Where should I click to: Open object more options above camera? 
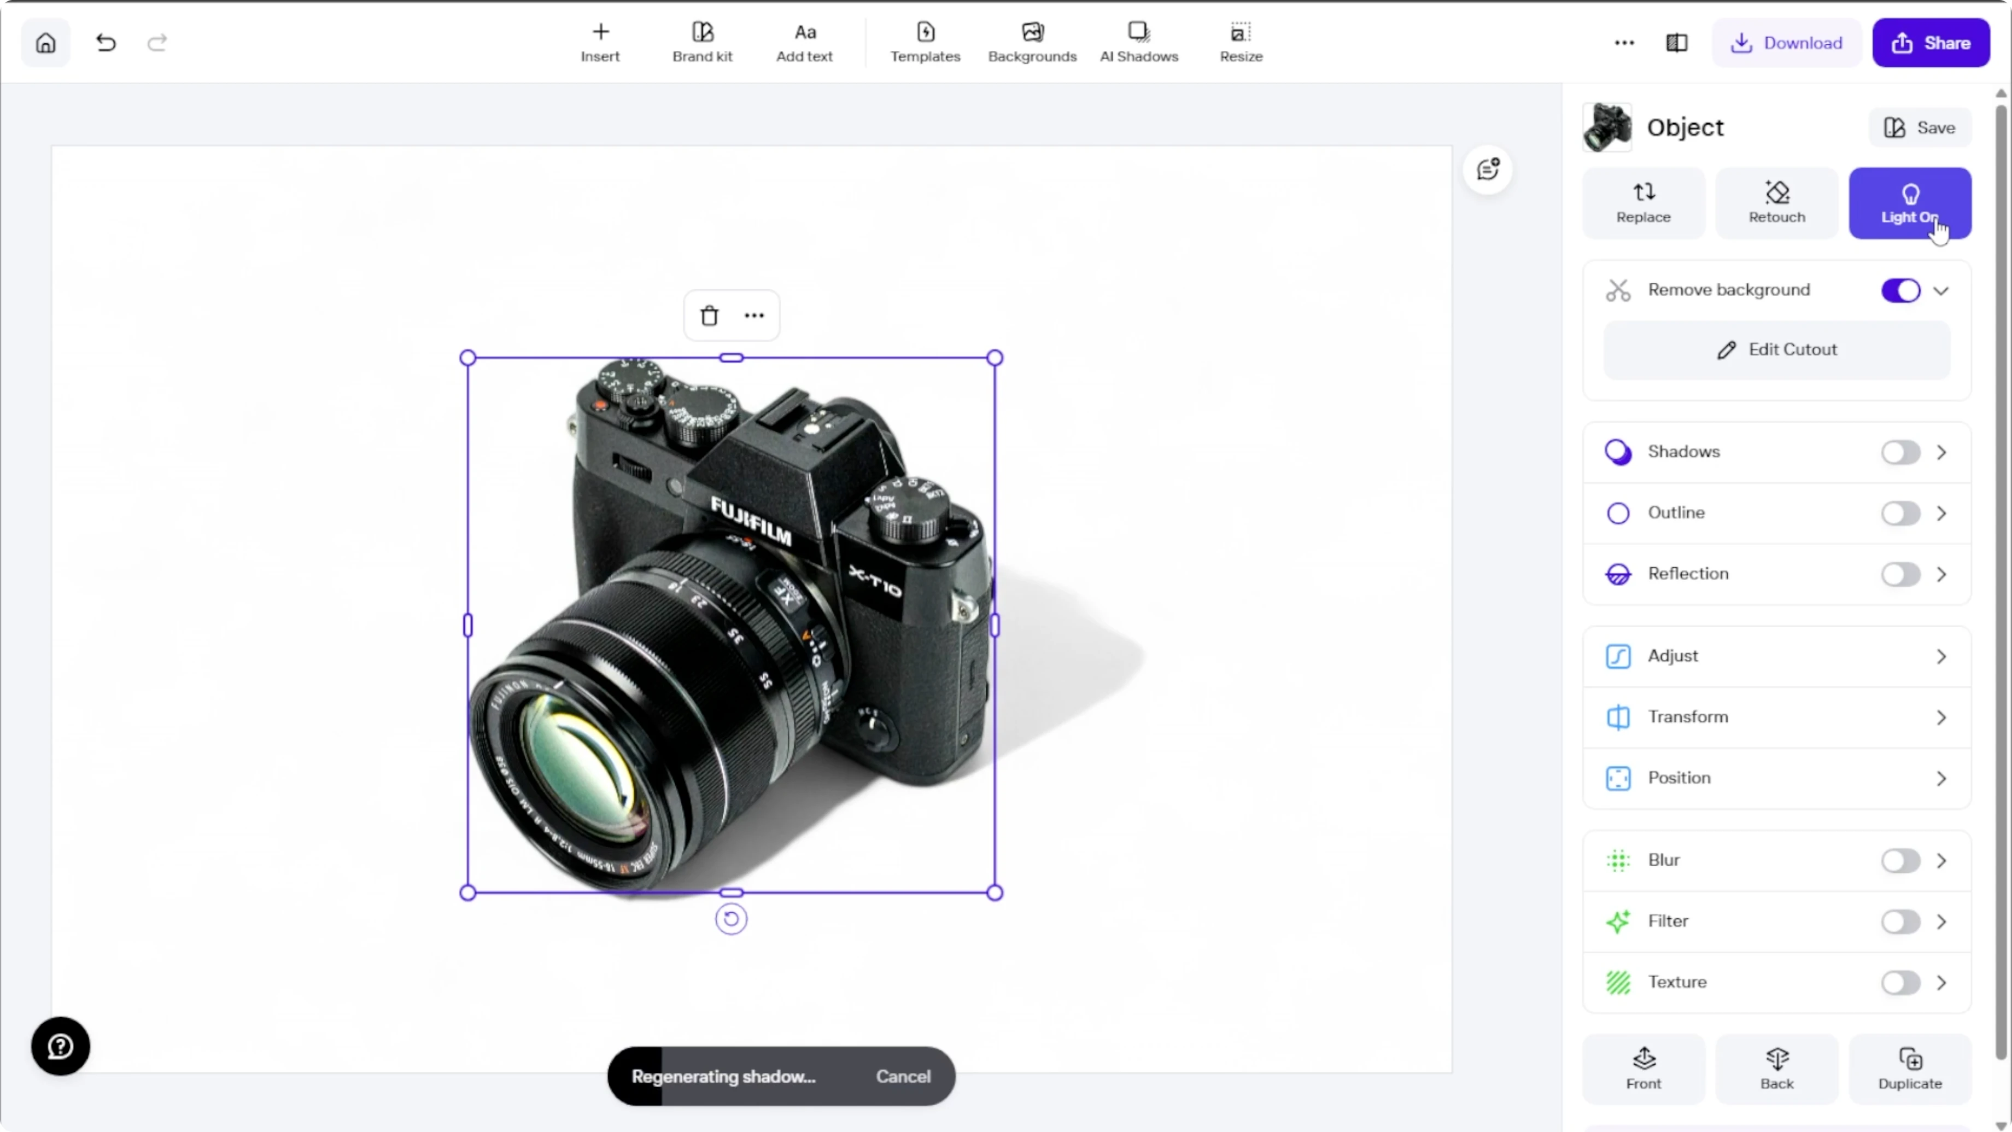754,316
